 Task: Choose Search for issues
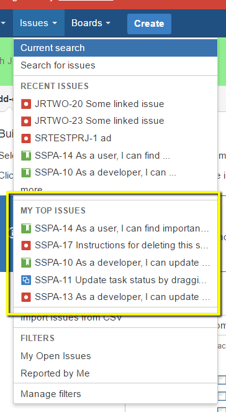115,65
